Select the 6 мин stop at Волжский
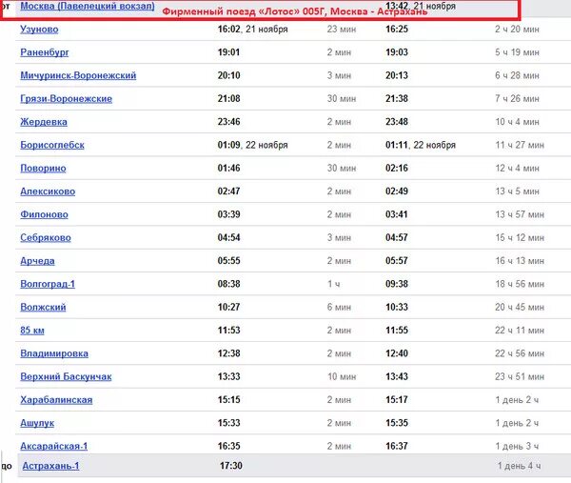571x483 pixels. coord(339,308)
